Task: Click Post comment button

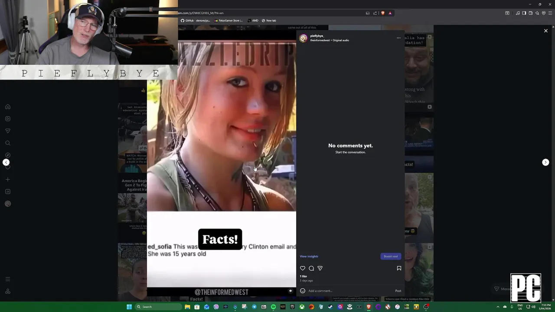Action: pos(398,291)
